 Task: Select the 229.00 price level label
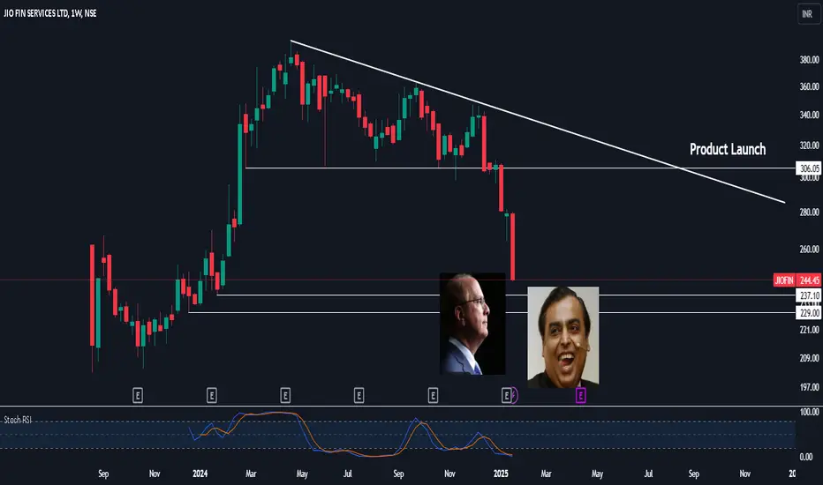point(809,313)
